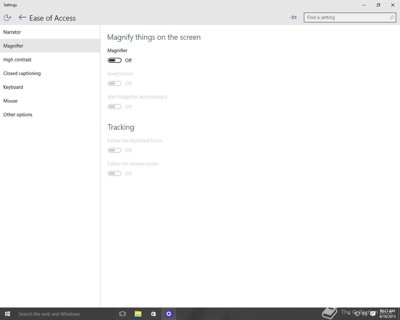Screen dimensions: 400x320
Task: Click the search magnifier icon in Find a setting
Action: pyautogui.click(x=392, y=17)
